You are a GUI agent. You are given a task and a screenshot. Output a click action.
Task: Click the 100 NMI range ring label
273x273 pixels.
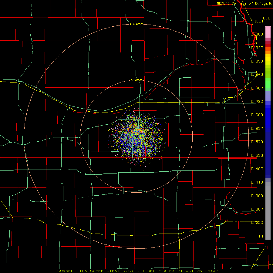pos(136,24)
